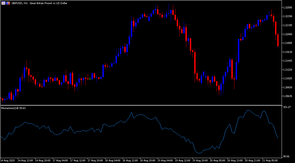295x163 pixels.
Task: Select the 19 Aug 20:00 time label
Action: click(200, 161)
